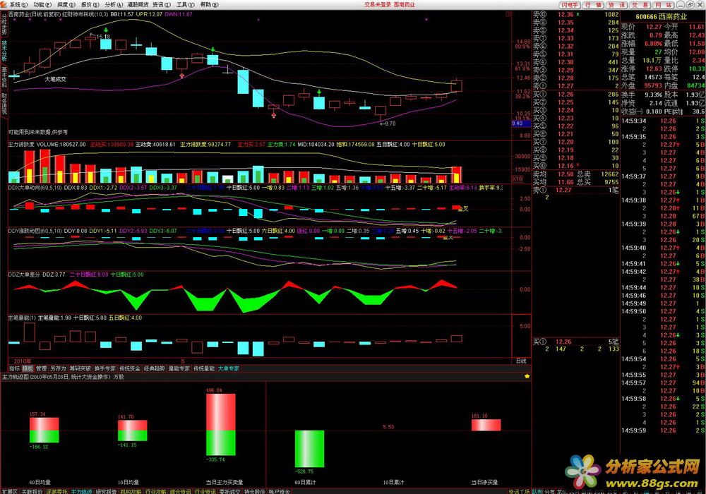Switch to the 管理 tab

42,368
